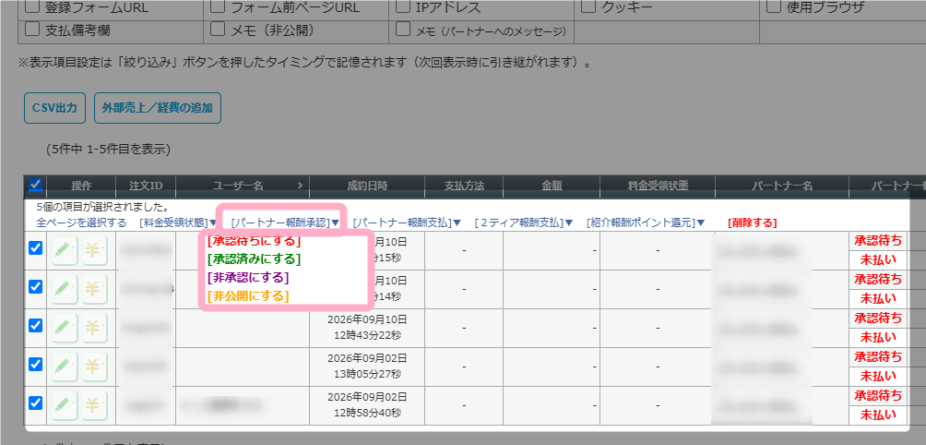Click the CSV出力 button
The width and height of the screenshot is (926, 445).
tap(55, 107)
